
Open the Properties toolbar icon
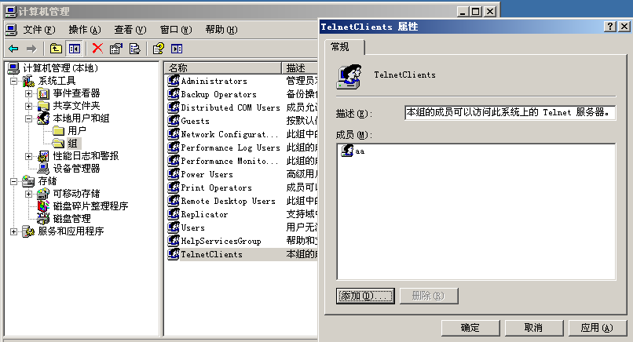tap(116, 49)
